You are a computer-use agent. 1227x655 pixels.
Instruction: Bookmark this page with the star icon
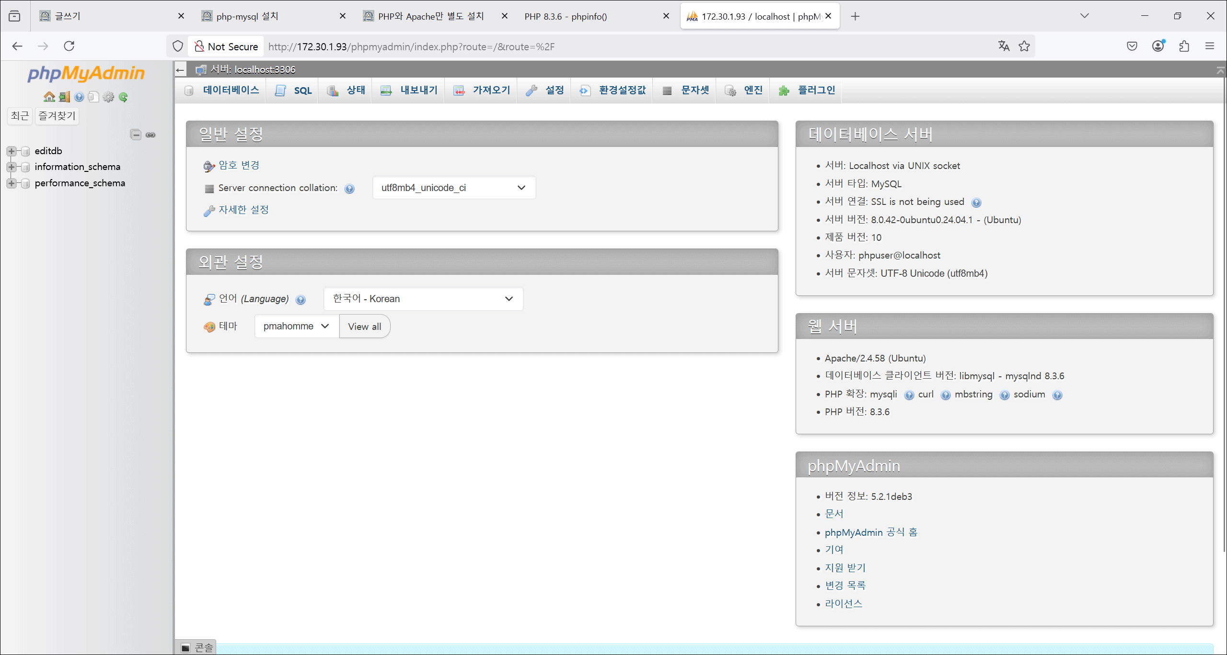click(1024, 46)
